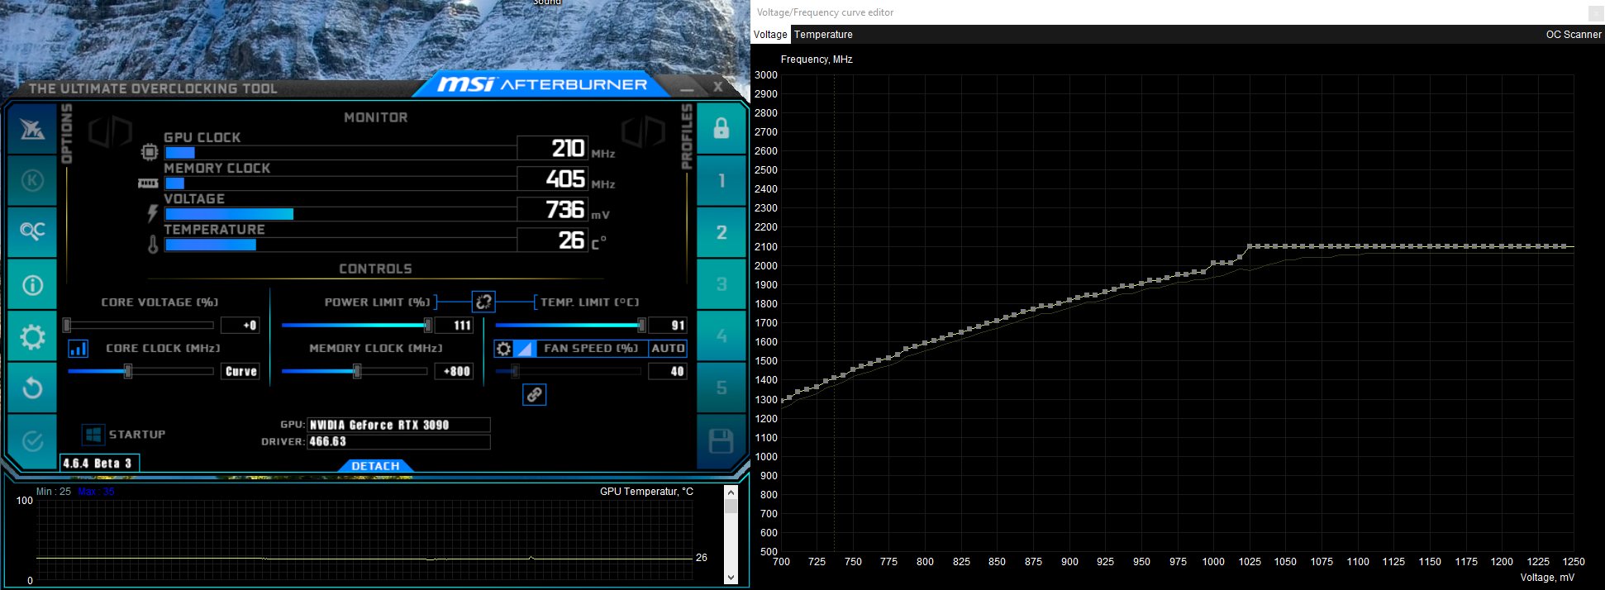Launch the OC Scanner icon in the left sidebar
Screen dimensions: 1605x590
32,231
